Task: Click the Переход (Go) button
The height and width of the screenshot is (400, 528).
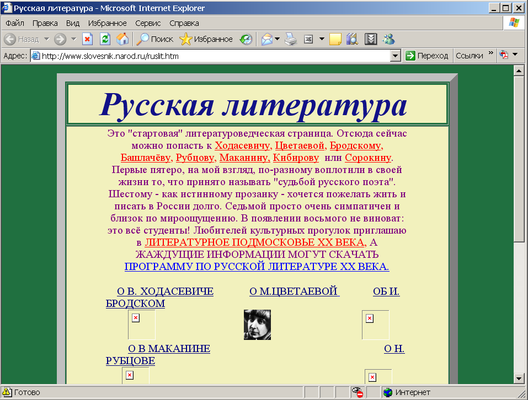Action: click(426, 56)
